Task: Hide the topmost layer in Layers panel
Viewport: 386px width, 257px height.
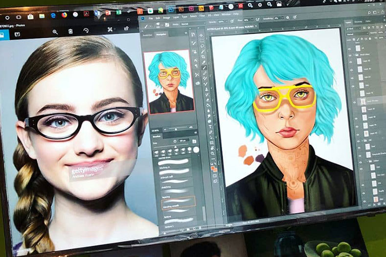Action: [349, 49]
